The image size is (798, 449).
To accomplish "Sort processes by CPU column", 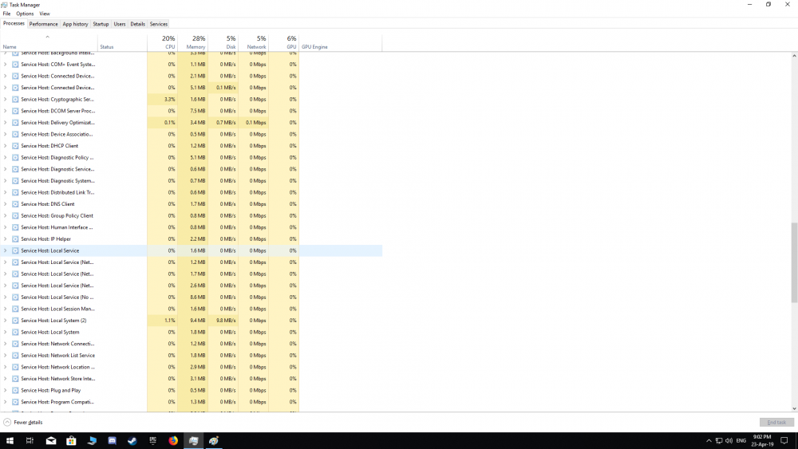I will 162,42.
